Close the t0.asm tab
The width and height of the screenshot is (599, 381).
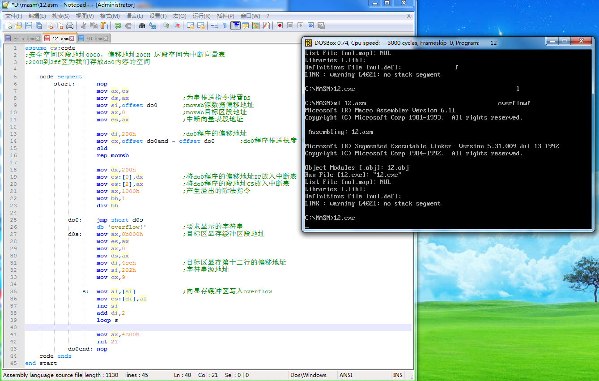[106, 39]
